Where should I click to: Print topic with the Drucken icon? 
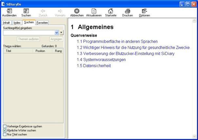pos(128,11)
